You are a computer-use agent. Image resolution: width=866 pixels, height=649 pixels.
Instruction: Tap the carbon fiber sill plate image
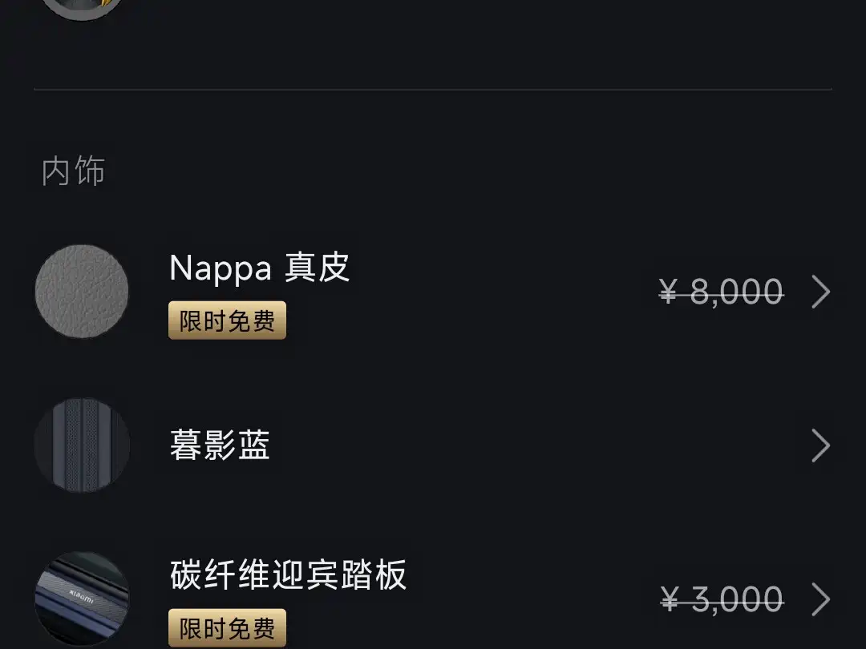pos(82,599)
